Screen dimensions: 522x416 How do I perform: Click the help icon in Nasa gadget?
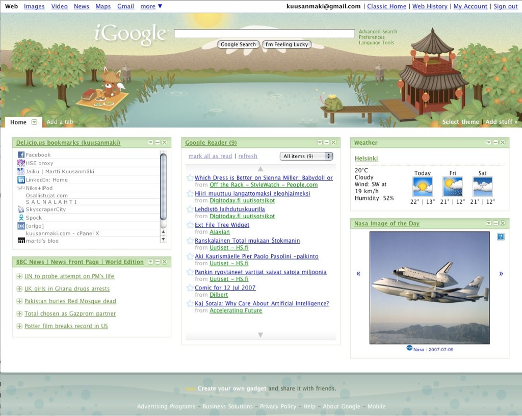tap(500, 237)
